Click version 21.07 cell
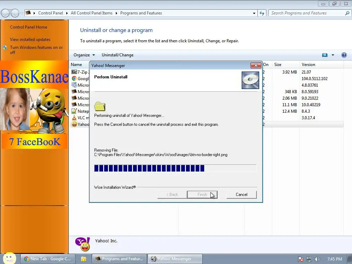 tap(306, 72)
